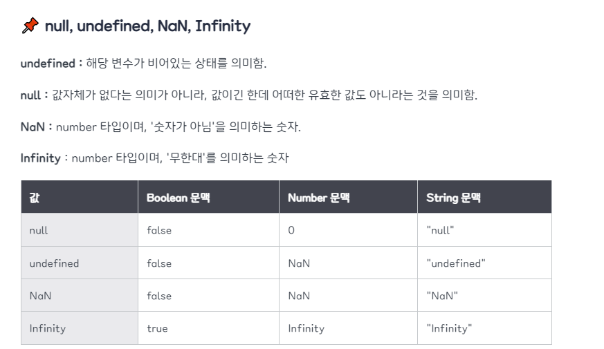Select the 'Boolean 문맥' column header
604x349 pixels.
tap(208, 197)
